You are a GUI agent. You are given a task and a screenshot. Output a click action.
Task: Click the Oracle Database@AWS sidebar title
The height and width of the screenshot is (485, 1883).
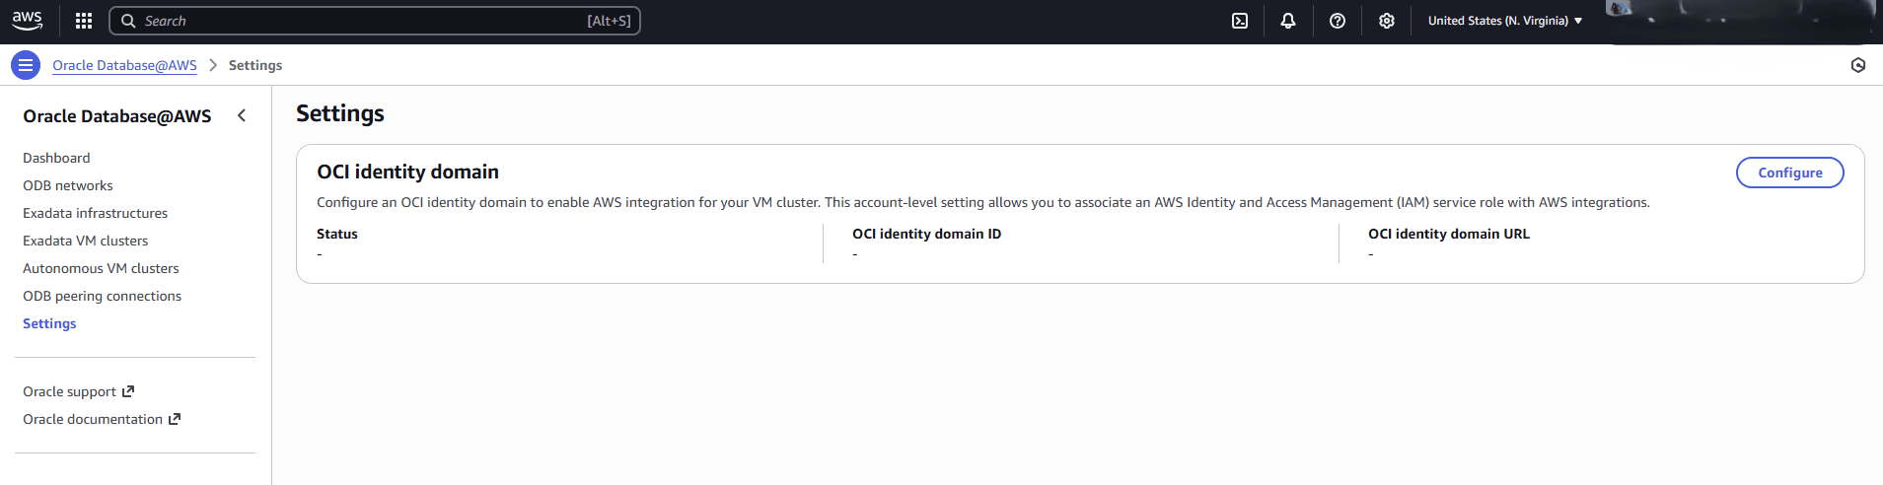117,116
